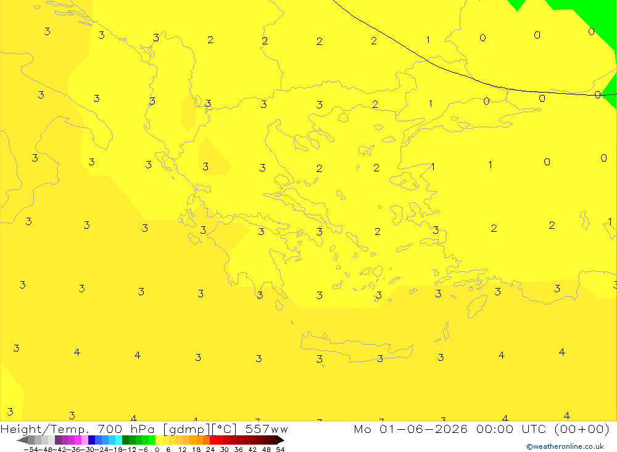The image size is (617, 452).
Task: Click the 30 label on the temperature scale
Action: point(225,450)
